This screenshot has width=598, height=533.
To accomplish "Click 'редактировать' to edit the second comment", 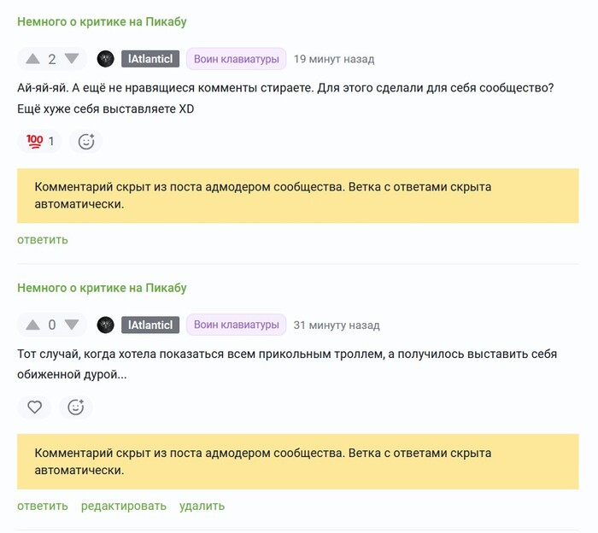I will pyautogui.click(x=124, y=506).
